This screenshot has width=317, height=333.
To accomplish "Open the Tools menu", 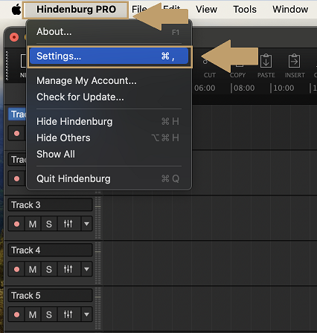I will point(245,10).
